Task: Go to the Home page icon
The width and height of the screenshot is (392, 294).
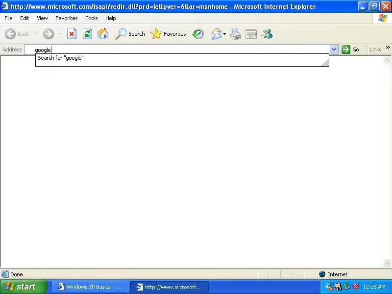Action: [103, 34]
